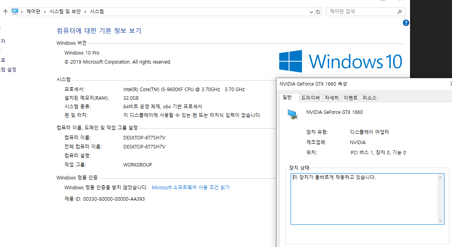Switch to the 자세히 tab
This screenshot has height=247, width=452.
331,98
